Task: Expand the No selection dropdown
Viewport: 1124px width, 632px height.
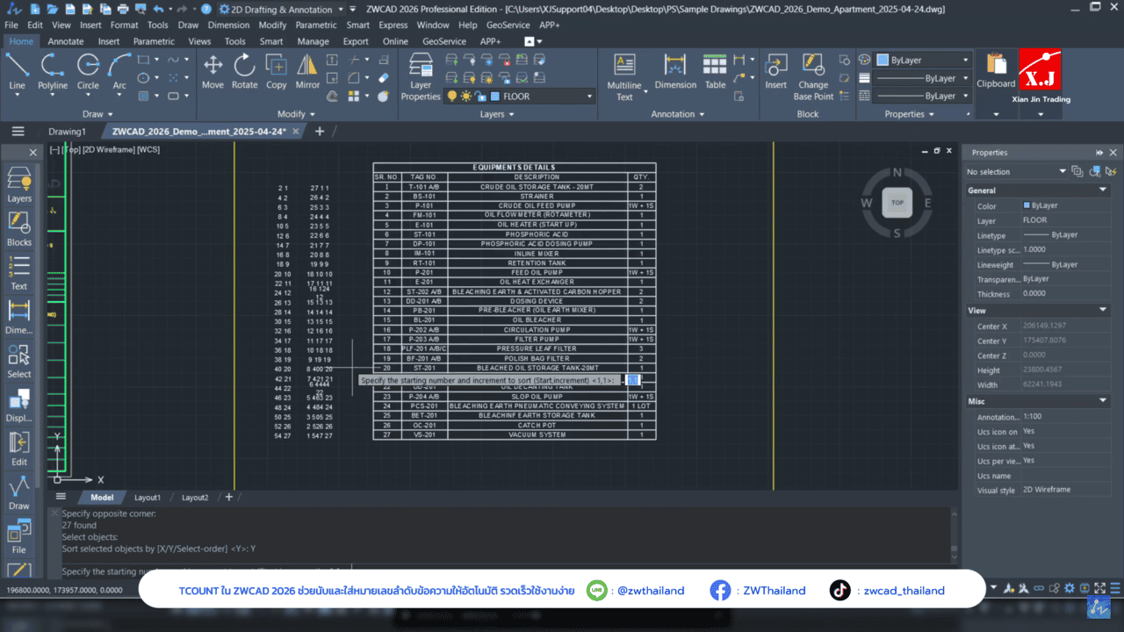Action: click(1062, 172)
